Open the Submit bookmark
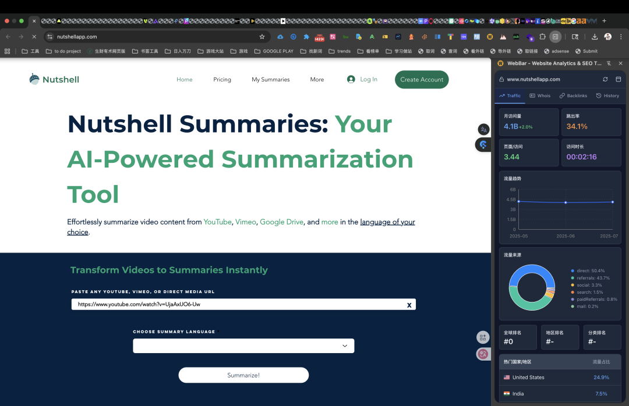This screenshot has width=629, height=406. (x=586, y=51)
